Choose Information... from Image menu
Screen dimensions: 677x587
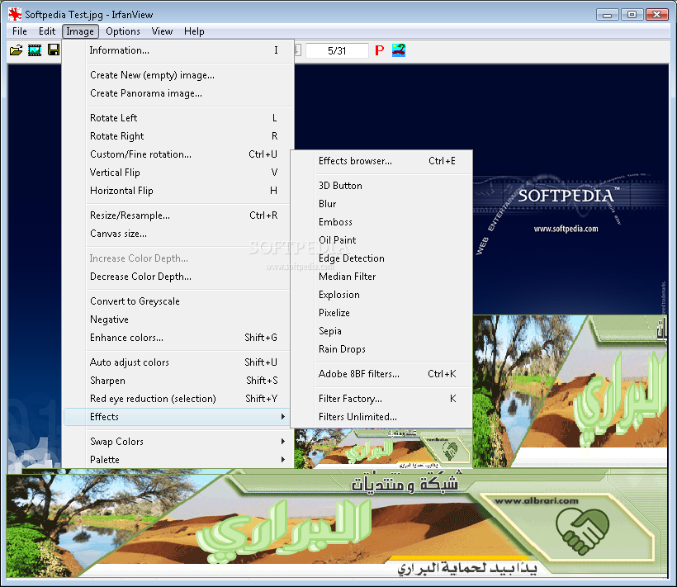(x=178, y=50)
